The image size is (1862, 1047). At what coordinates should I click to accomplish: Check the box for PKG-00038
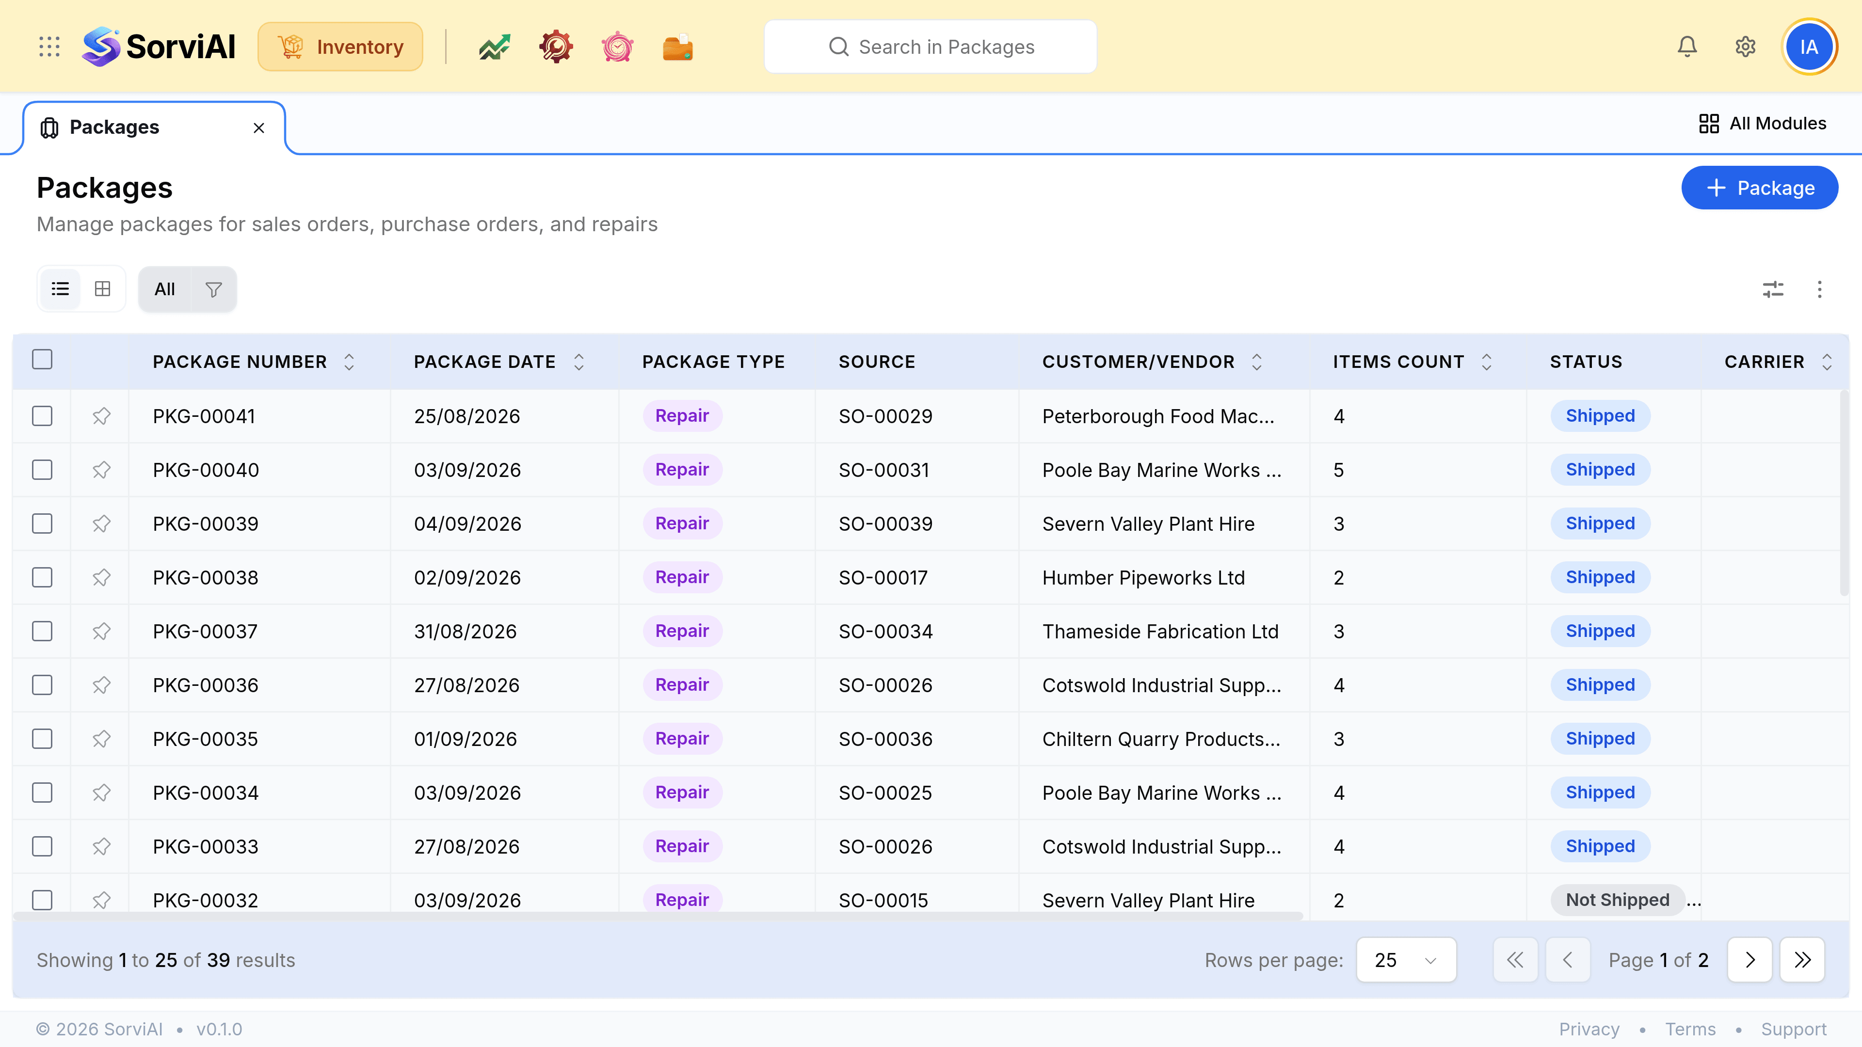(x=43, y=577)
